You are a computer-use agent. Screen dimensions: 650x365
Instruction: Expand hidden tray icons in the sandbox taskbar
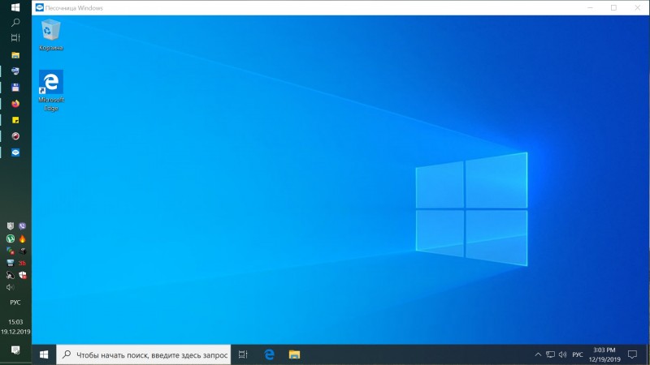pos(538,354)
